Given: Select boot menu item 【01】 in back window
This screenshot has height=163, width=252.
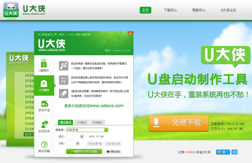Looking at the screenshot, I should (29, 75).
